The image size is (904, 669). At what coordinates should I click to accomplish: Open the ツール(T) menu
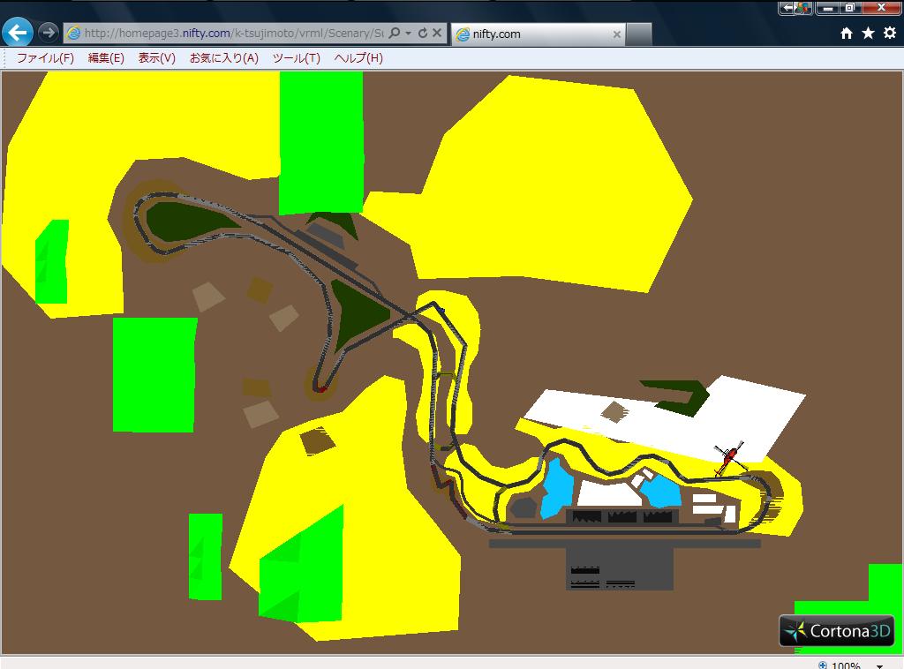click(x=296, y=58)
